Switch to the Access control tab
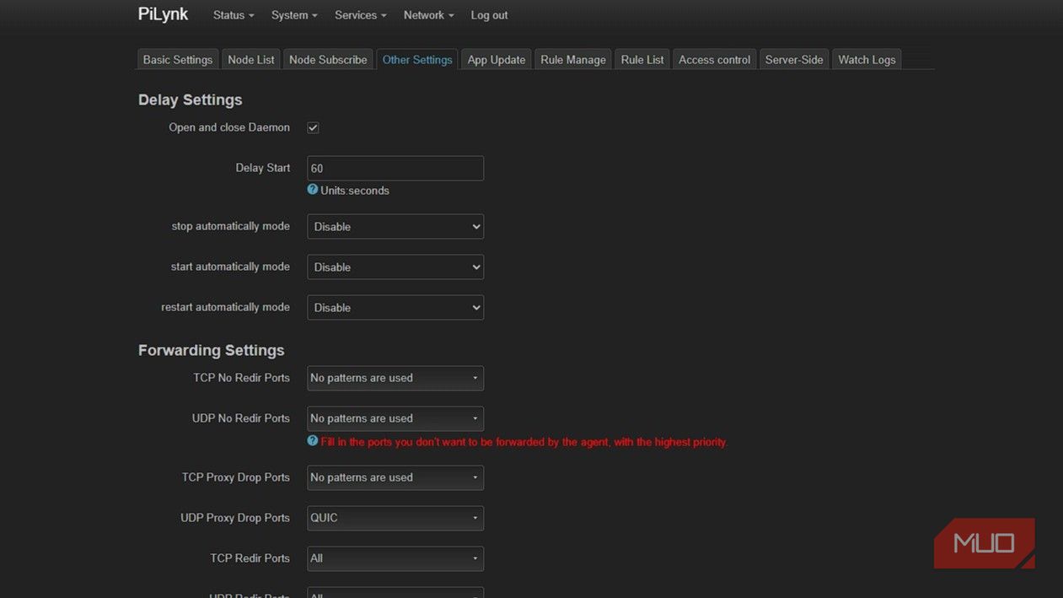Viewport: 1063px width, 598px height. coord(714,60)
